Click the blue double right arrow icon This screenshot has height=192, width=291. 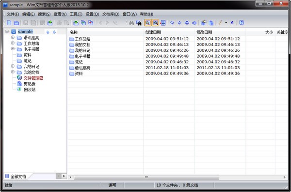(194, 23)
